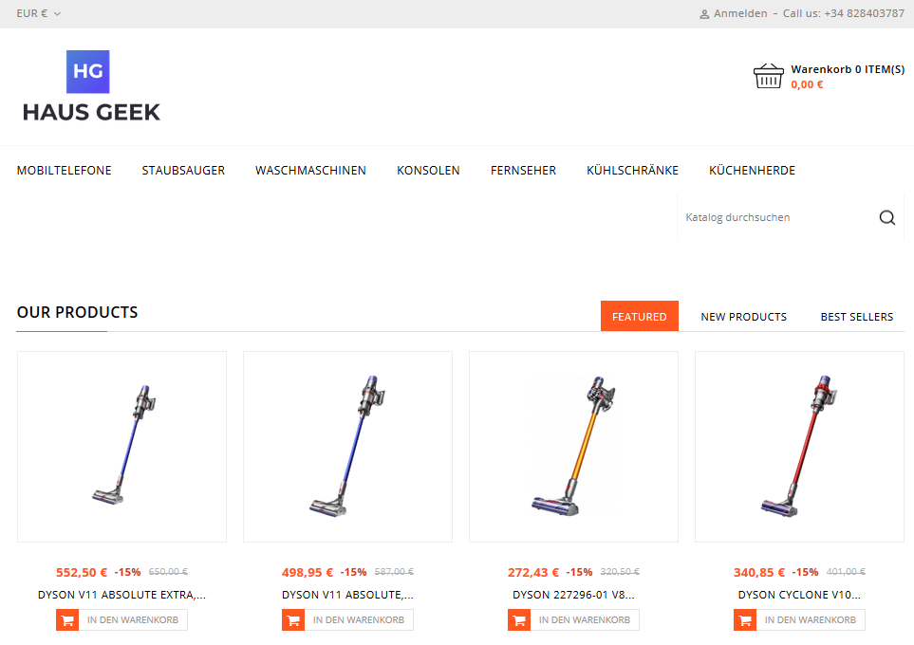This screenshot has height=645, width=914.
Task: Open the shopping basket icon
Action: (x=768, y=76)
